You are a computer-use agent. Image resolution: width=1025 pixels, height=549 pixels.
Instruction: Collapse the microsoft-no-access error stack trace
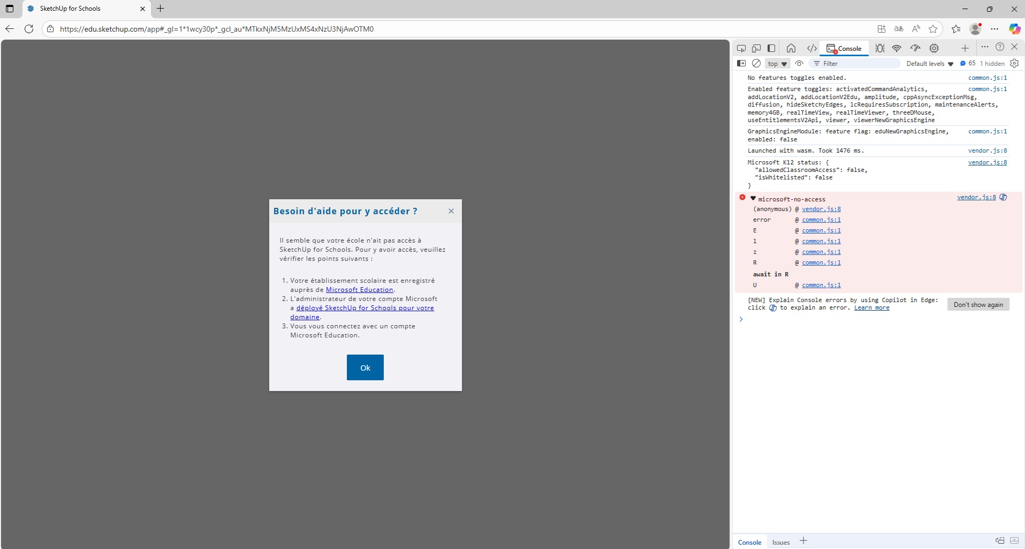tap(753, 199)
